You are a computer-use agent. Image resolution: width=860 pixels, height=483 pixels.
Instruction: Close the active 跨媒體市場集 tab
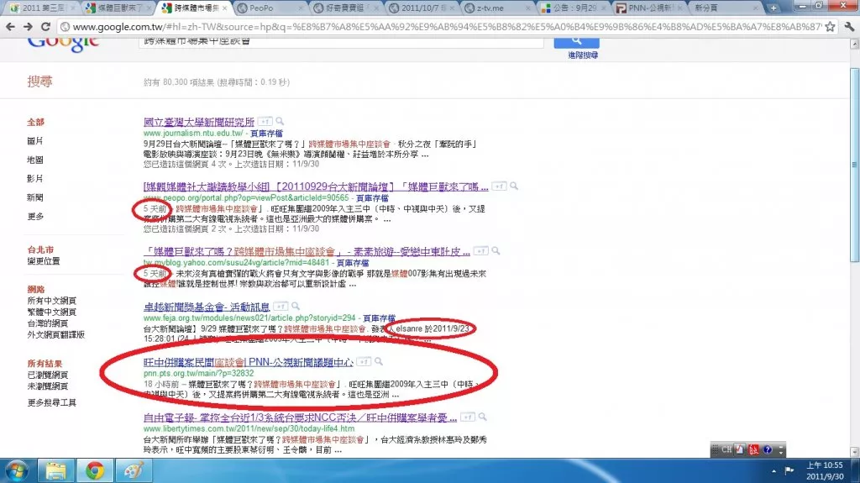click(225, 8)
